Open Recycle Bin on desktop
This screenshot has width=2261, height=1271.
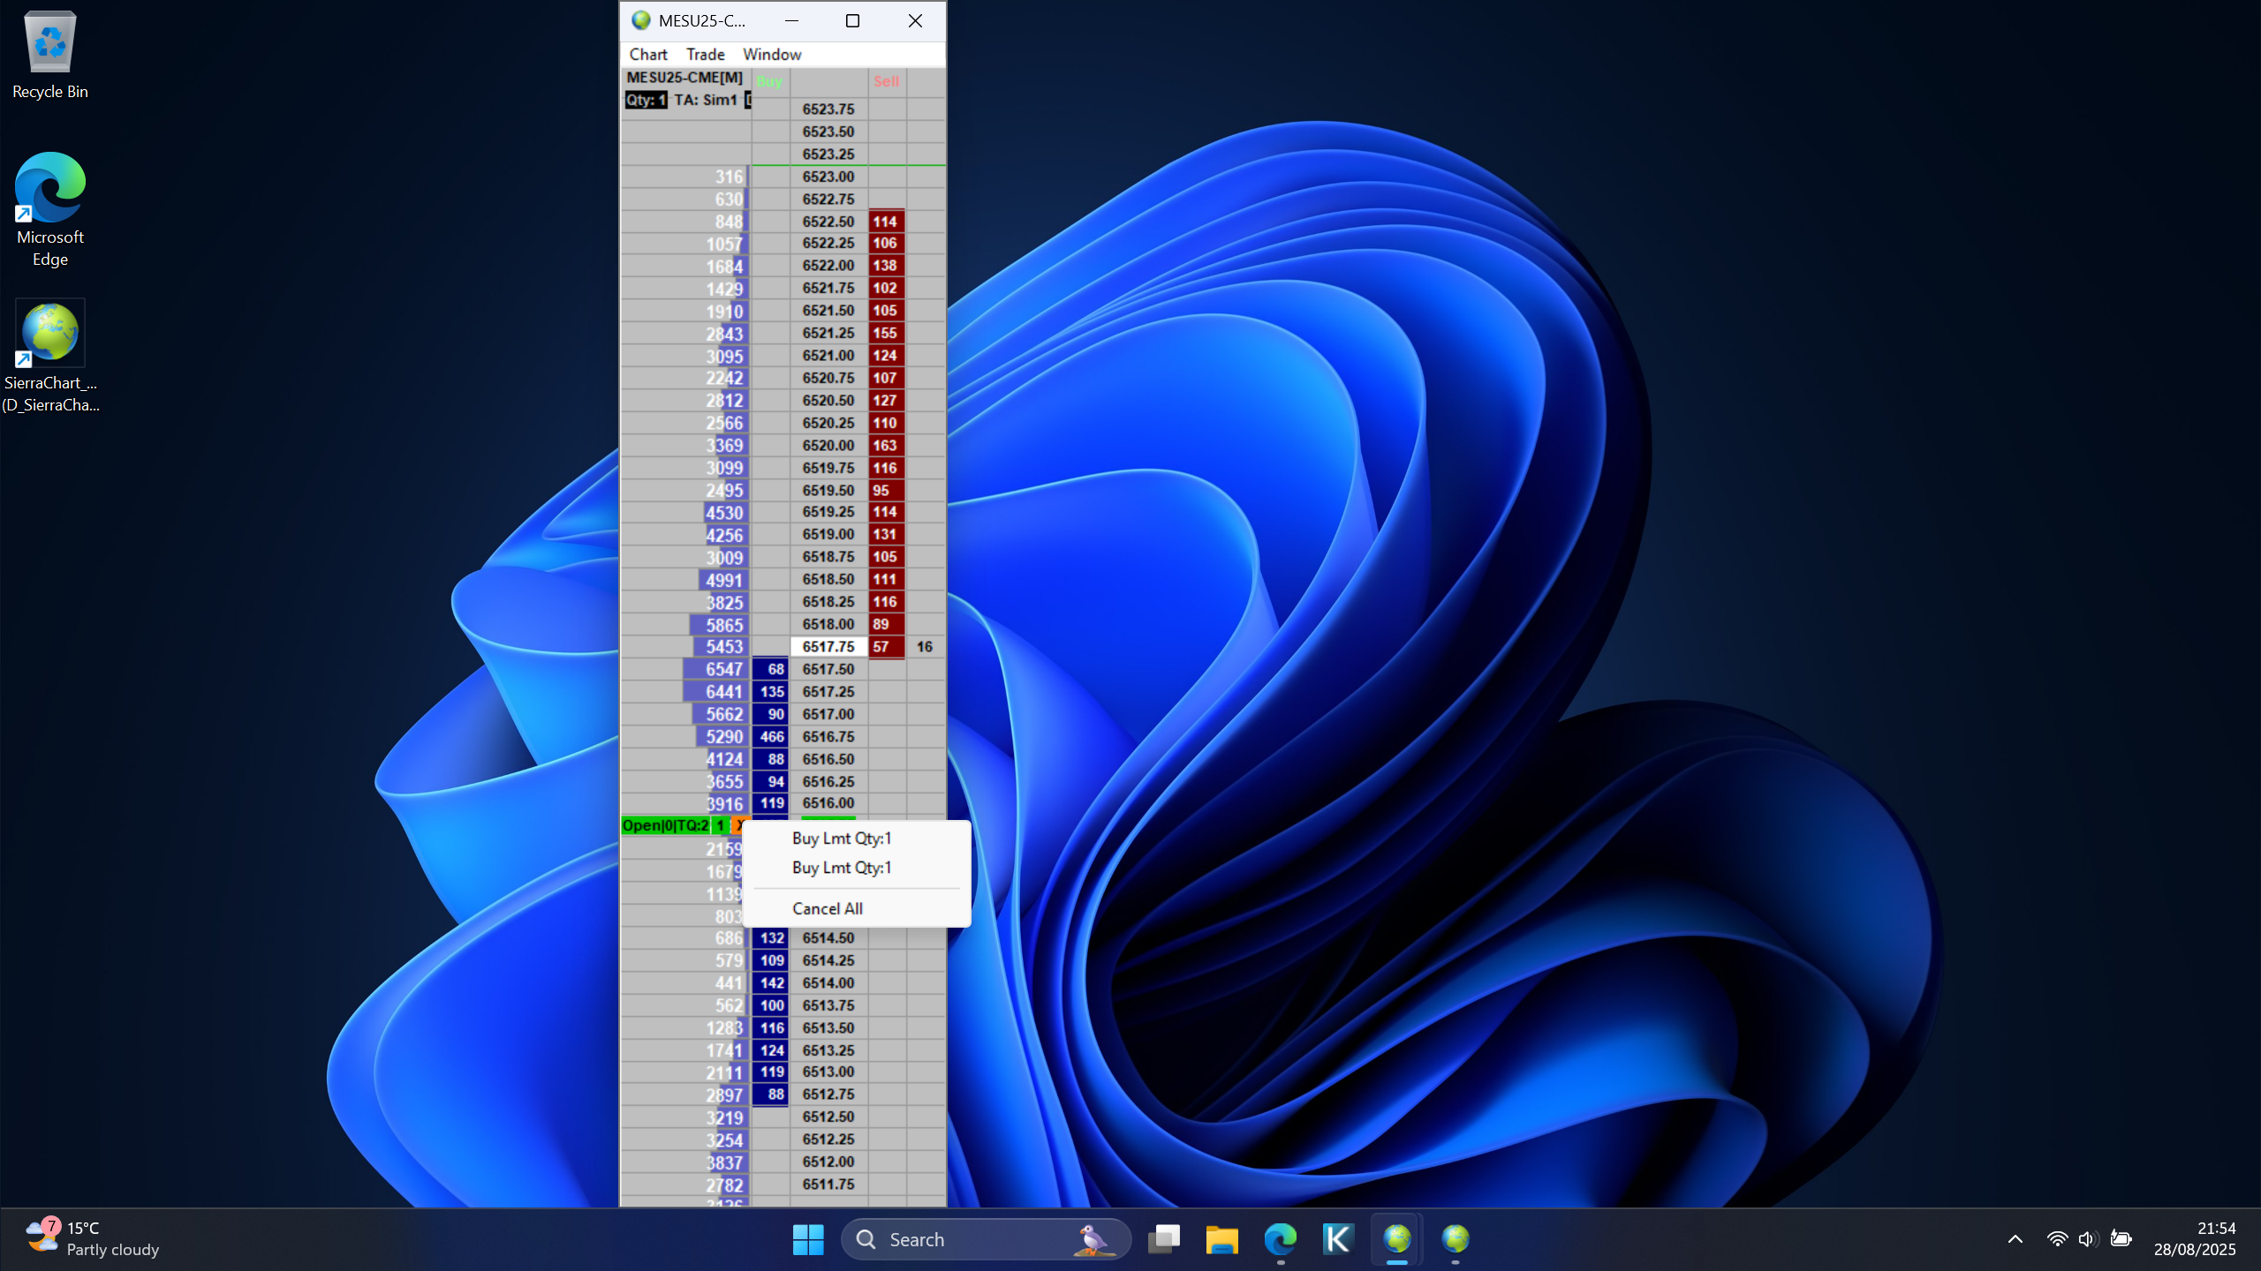tap(50, 42)
